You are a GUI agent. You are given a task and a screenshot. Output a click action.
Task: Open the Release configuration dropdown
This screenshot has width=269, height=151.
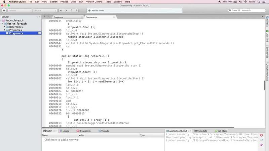pos(20,10)
